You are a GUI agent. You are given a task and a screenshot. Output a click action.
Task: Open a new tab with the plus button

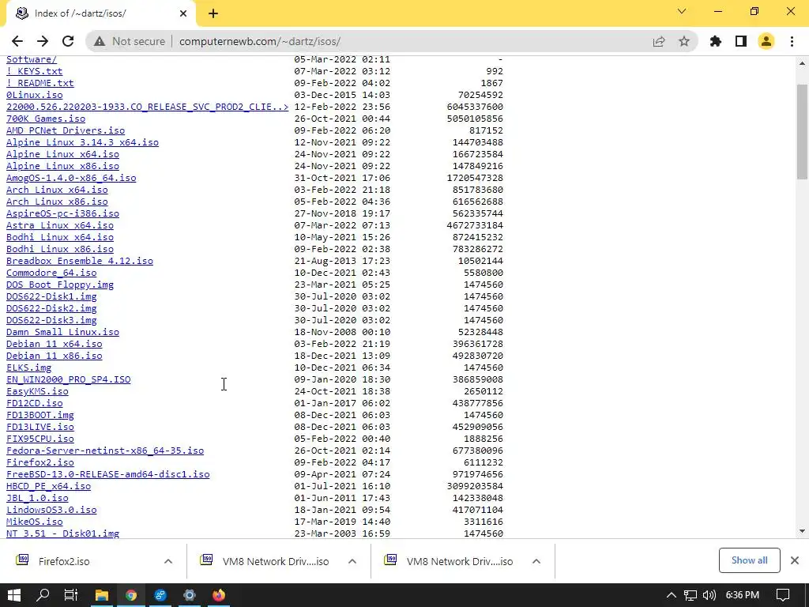213,13
